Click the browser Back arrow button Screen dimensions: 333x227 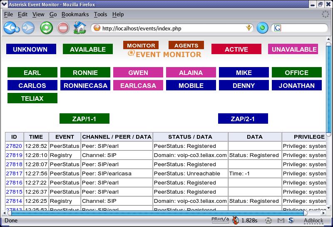pos(11,28)
